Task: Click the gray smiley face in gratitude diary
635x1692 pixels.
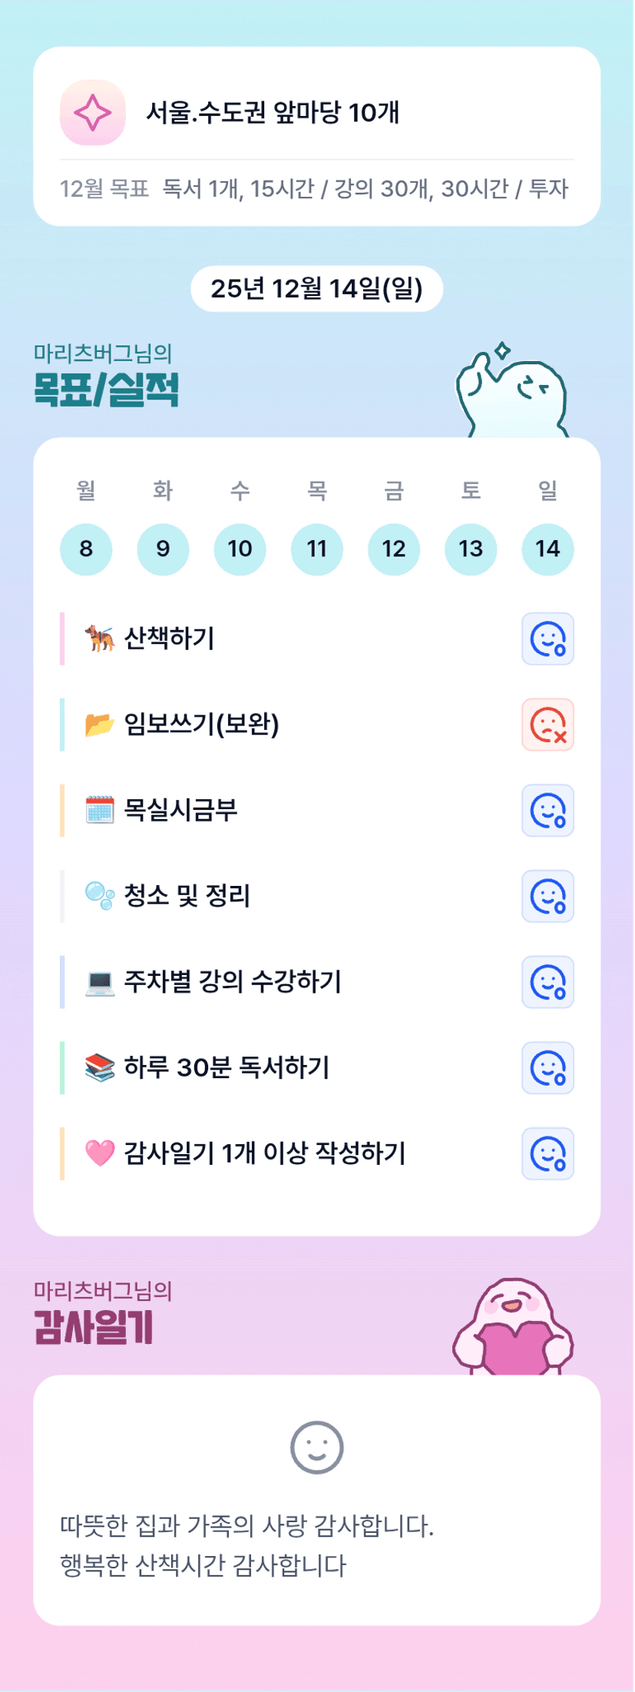Action: pos(316,1448)
